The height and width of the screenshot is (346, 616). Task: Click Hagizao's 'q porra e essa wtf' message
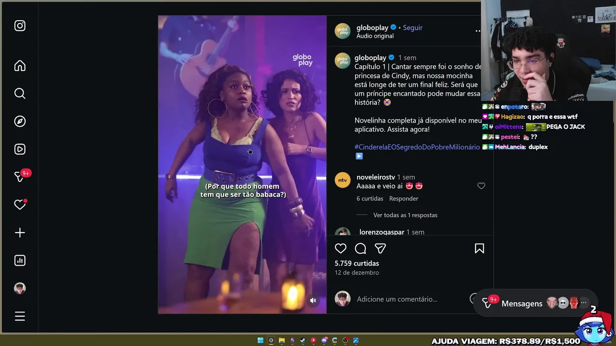552,117
